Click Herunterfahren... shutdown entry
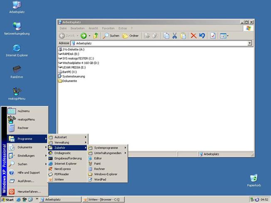 (27, 192)
